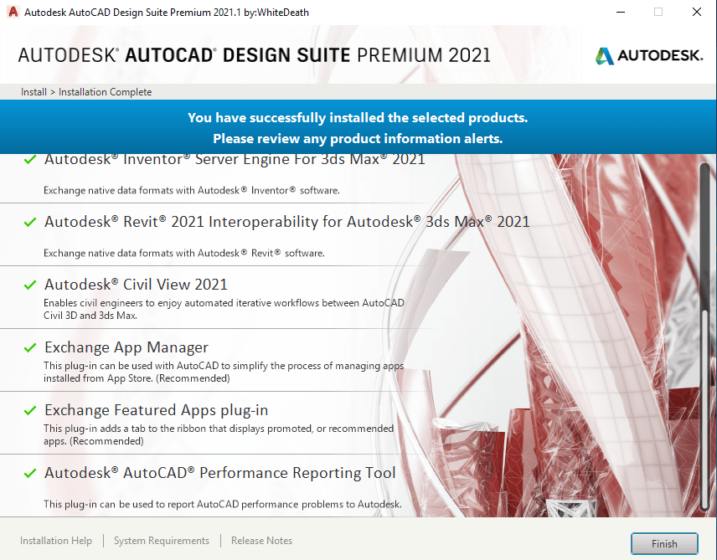Click 'simplify the process of managing apps' description

coord(224,372)
